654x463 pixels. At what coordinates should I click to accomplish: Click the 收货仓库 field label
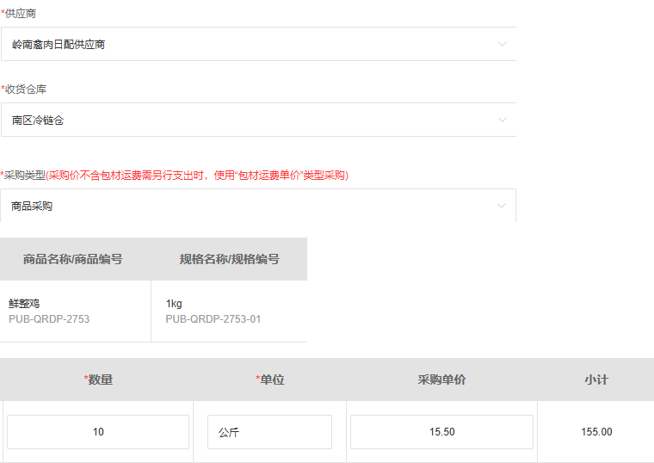pos(24,90)
